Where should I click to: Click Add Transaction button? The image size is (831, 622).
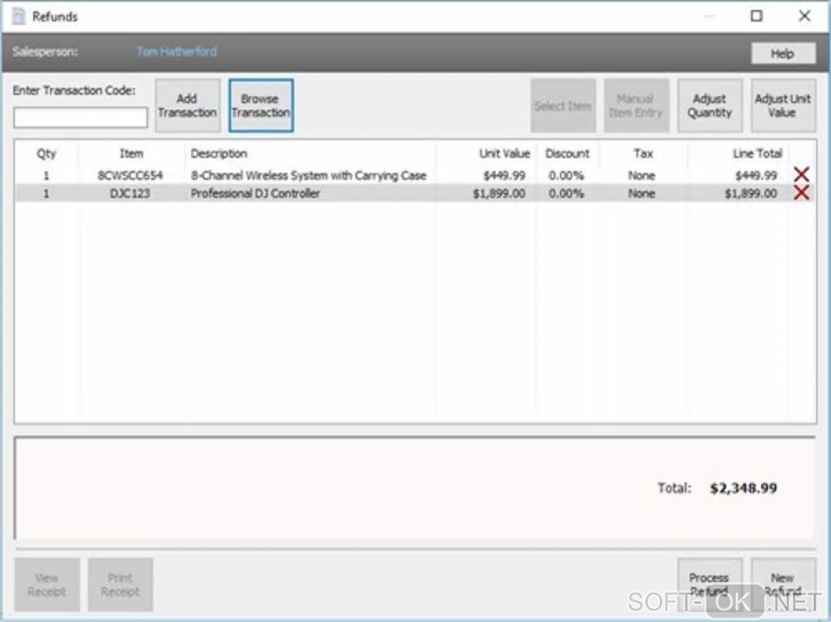[x=187, y=105]
